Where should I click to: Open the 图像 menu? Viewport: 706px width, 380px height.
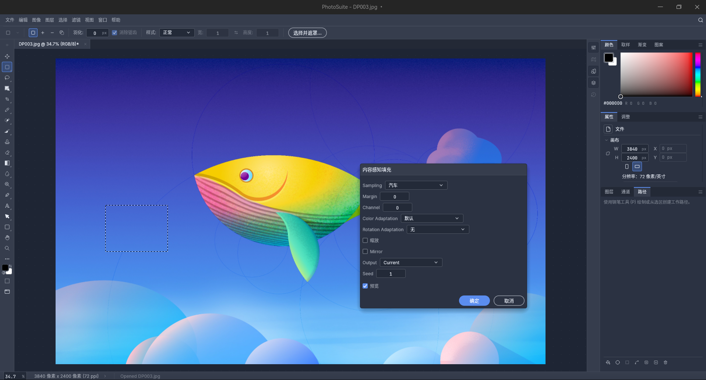click(36, 20)
